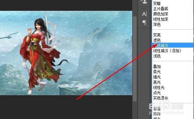Image resolution: width=194 pixels, height=119 pixels.
Task: Choose the highlighted 颜色减淡 blend mode
Action: tap(173, 45)
